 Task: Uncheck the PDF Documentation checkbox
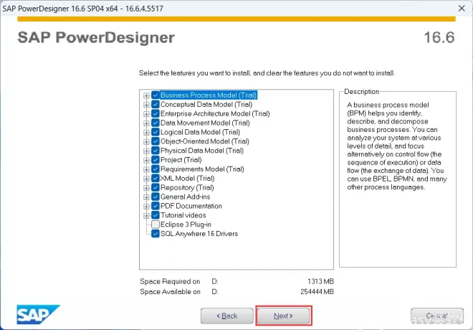click(x=156, y=206)
